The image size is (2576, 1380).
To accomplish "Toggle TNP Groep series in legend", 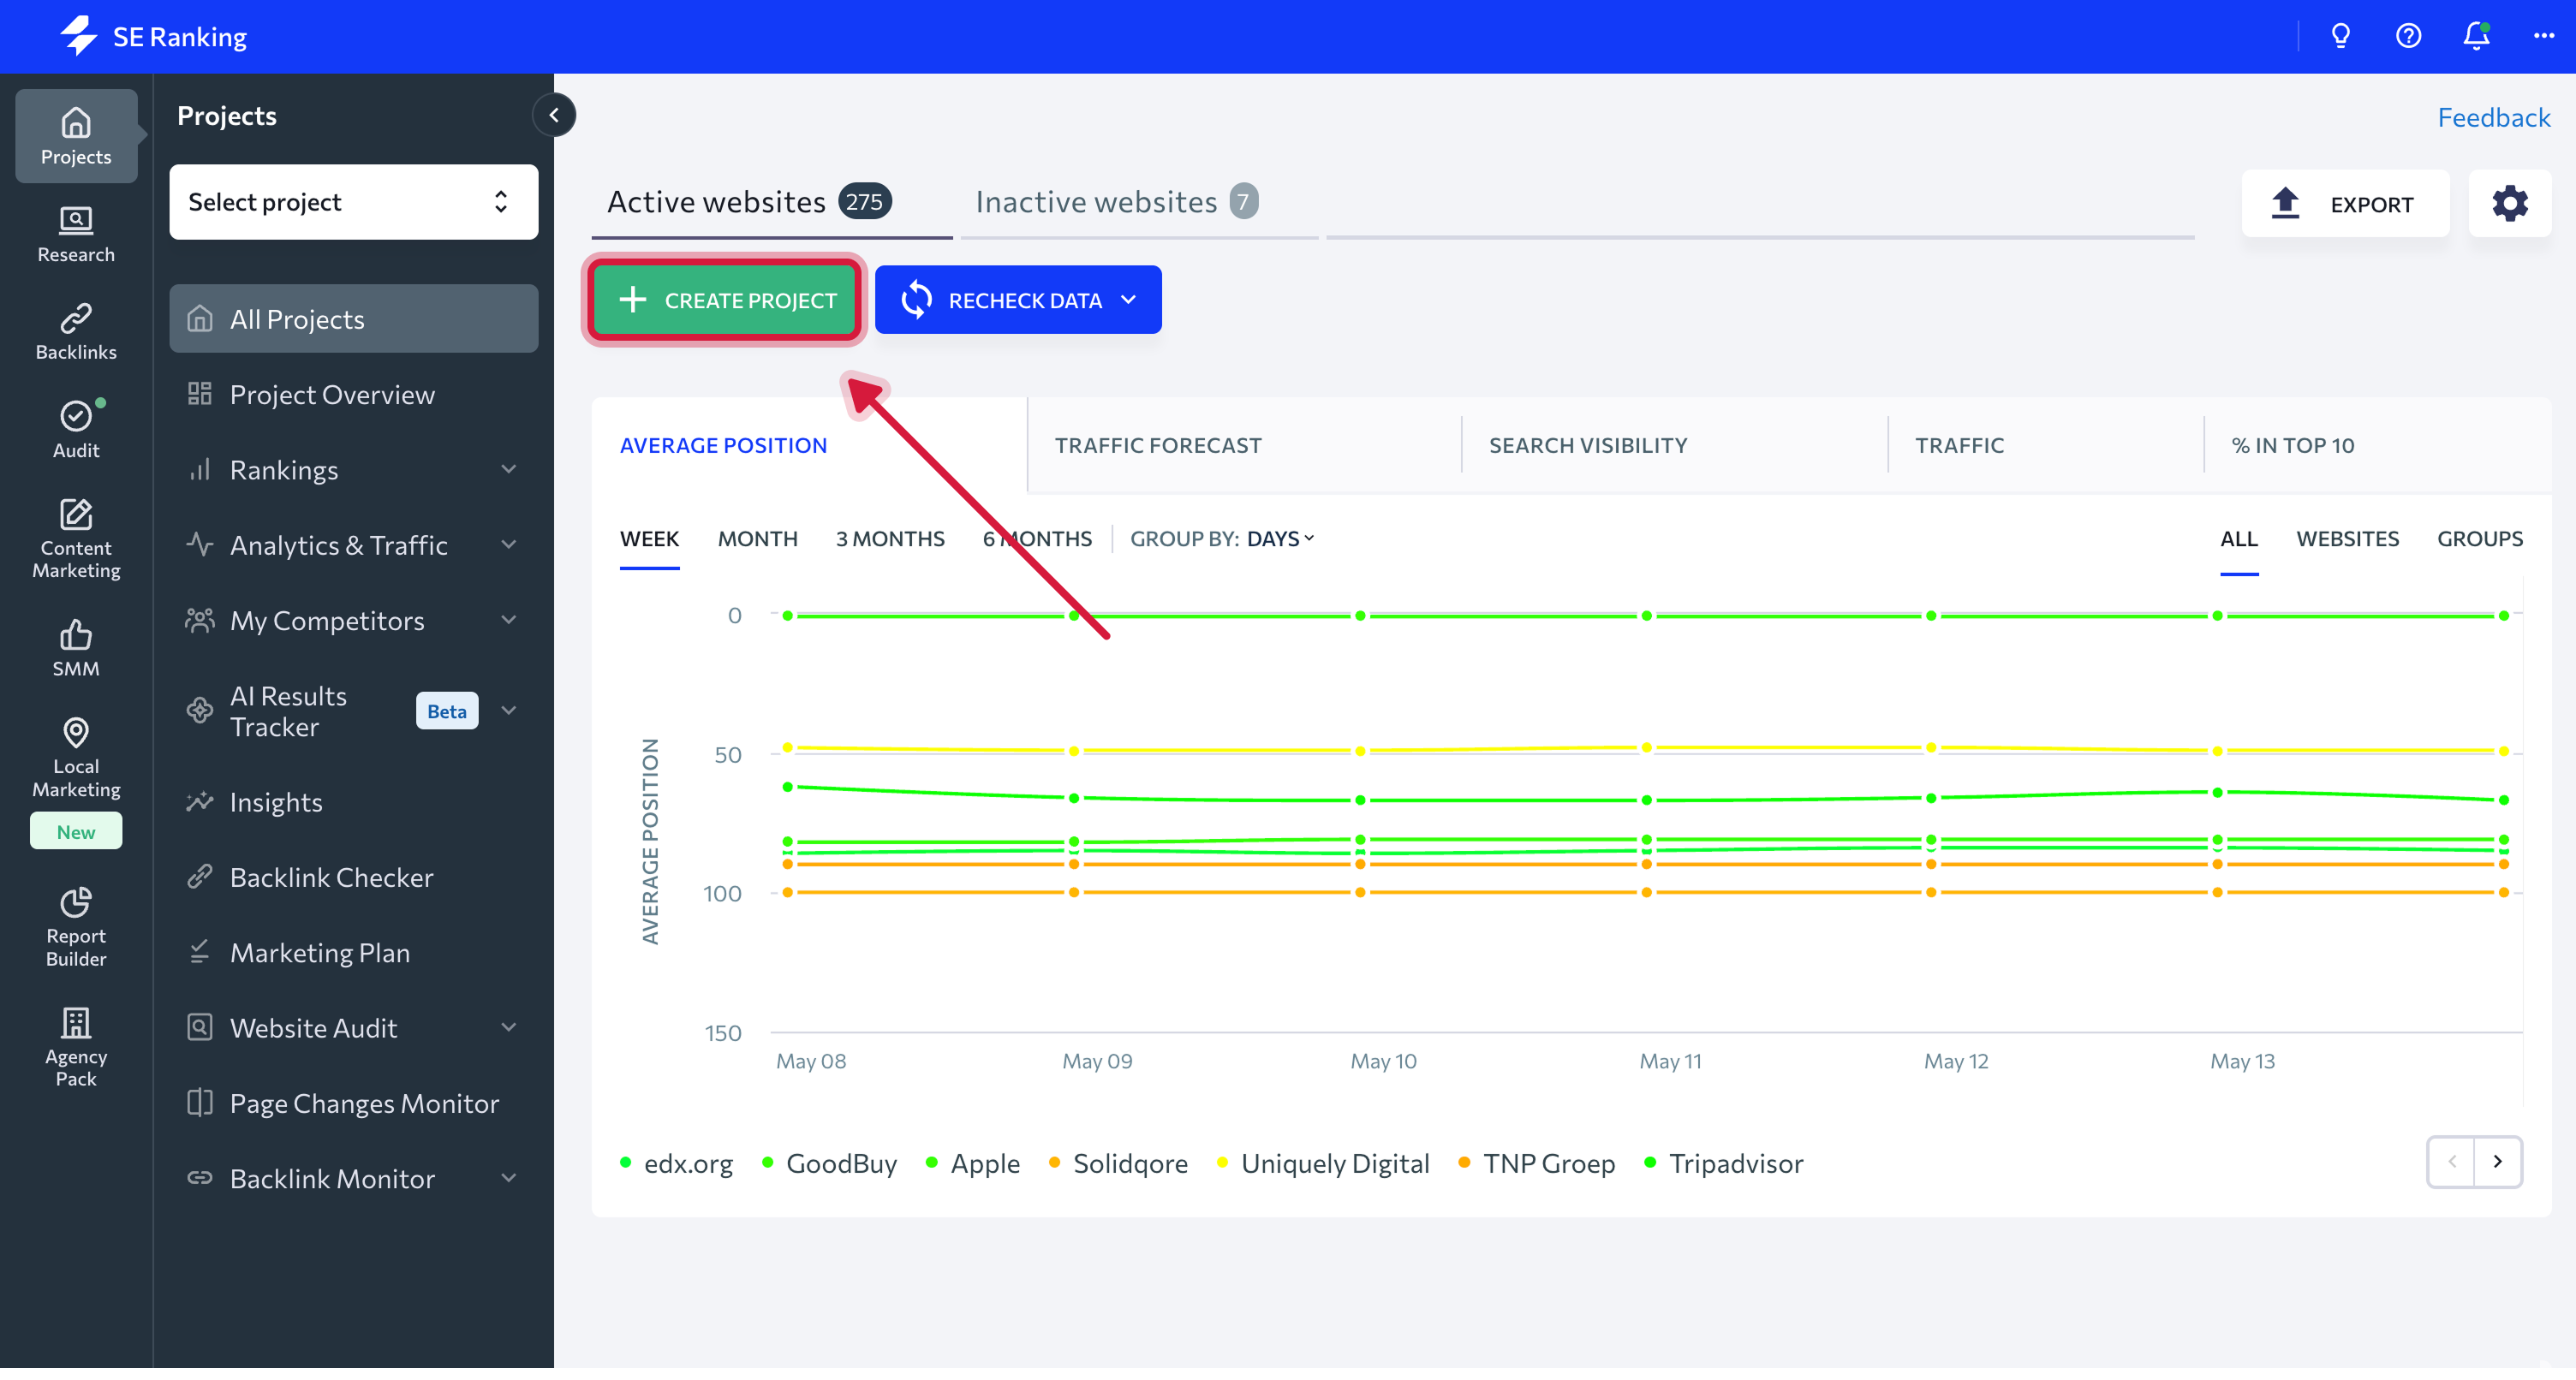I will click(x=1536, y=1163).
